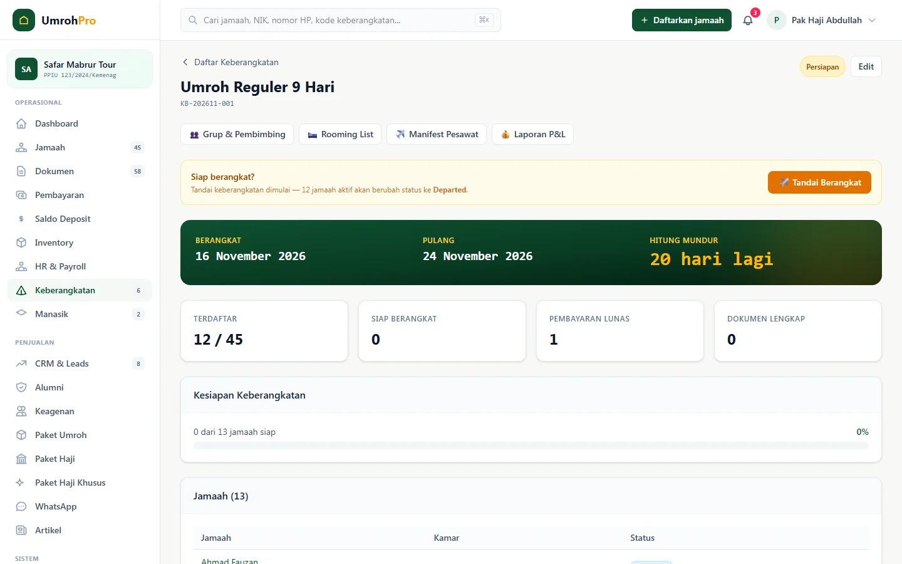Click the Kesiapan Keberangkatan progress bar
The height and width of the screenshot is (564, 902).
531,446
